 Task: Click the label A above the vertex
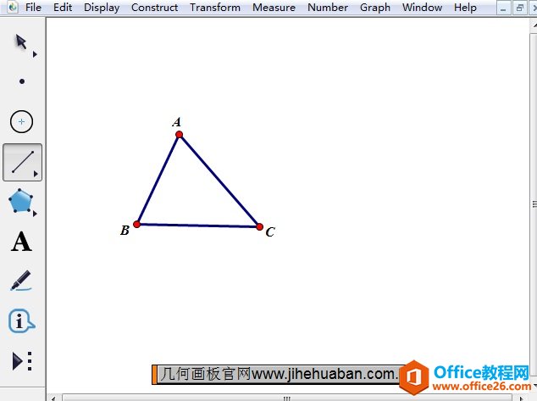click(176, 122)
